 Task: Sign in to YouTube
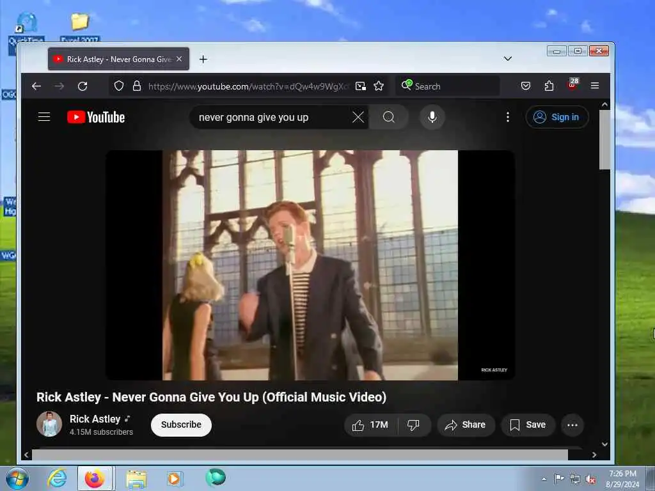tap(557, 117)
